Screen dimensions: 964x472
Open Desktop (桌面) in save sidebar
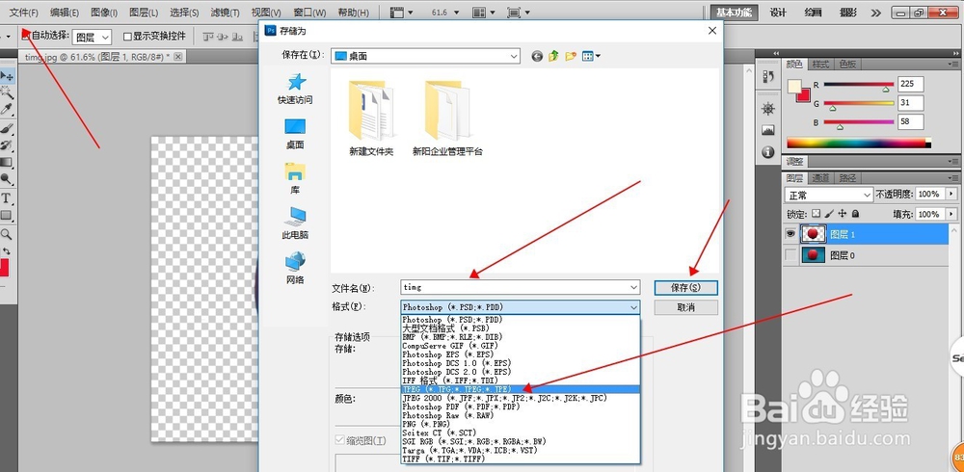click(x=295, y=133)
